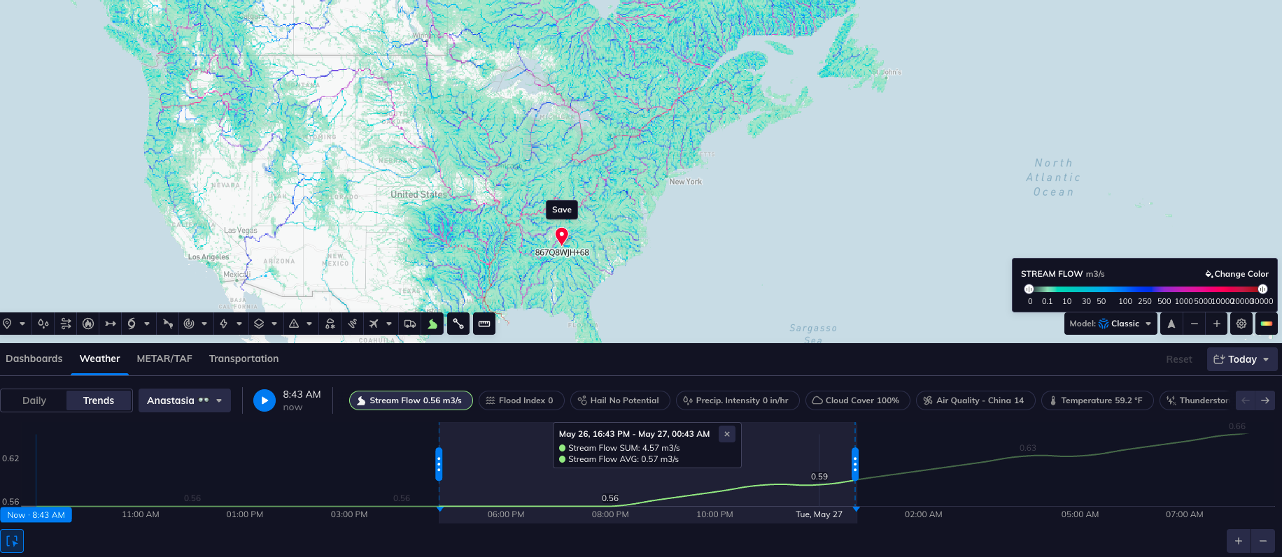Click the Change Color button
The height and width of the screenshot is (557, 1282).
pos(1237,274)
